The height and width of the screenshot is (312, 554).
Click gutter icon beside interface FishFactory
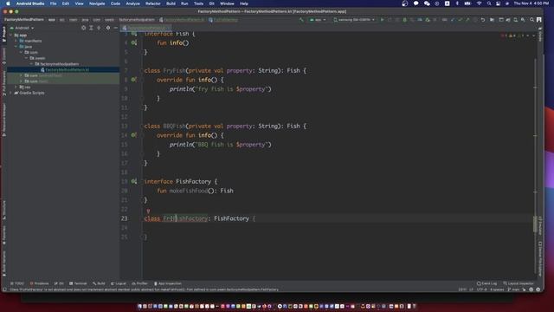coord(134,181)
